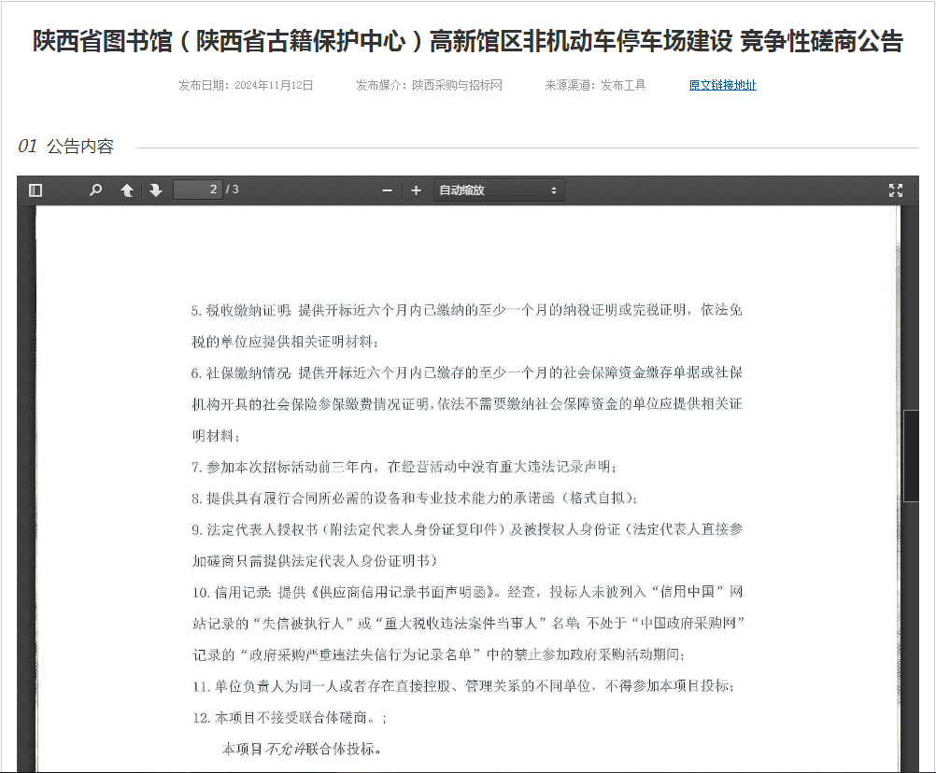Expand the 自动缩放 zoom dropdown
Image resolution: width=936 pixels, height=773 pixels.
(499, 190)
